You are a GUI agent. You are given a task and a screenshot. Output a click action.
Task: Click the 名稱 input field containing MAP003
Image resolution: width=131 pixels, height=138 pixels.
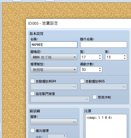54,45
